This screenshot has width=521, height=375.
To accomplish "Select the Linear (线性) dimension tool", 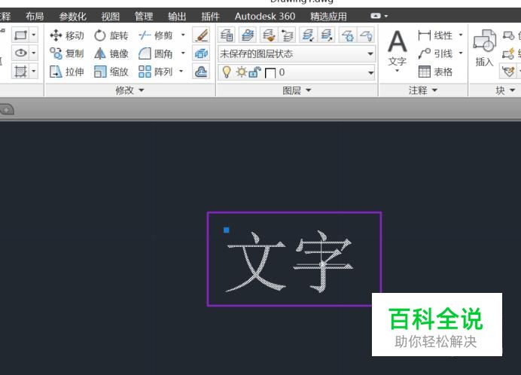I will coord(435,35).
